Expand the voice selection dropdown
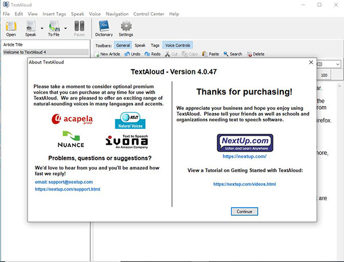Screen dimensions: 344x262 [x=338, y=64]
